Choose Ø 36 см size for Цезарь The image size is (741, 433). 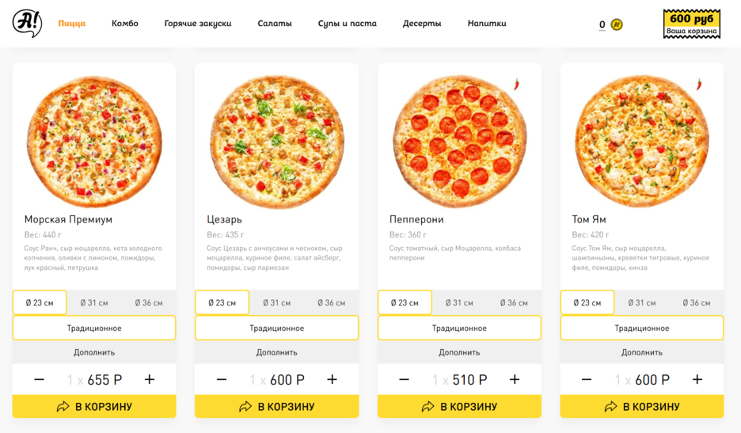pos(331,302)
